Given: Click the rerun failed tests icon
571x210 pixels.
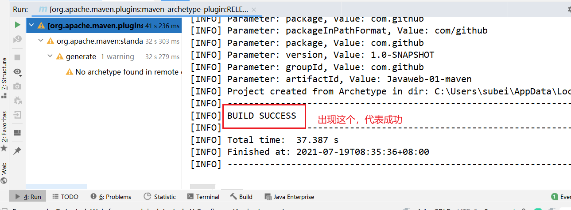Looking at the screenshot, I should (17, 40).
